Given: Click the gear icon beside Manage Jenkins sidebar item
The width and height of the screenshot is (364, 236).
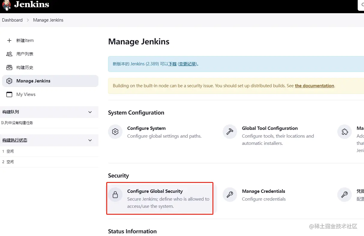Looking at the screenshot, I should [9, 81].
